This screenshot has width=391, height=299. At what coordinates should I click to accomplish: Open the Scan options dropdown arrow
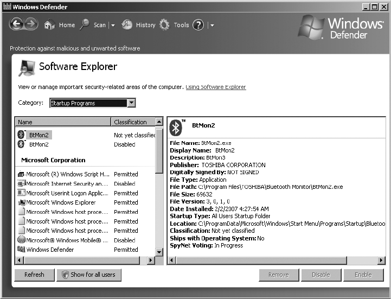pyautogui.click(x=113, y=25)
